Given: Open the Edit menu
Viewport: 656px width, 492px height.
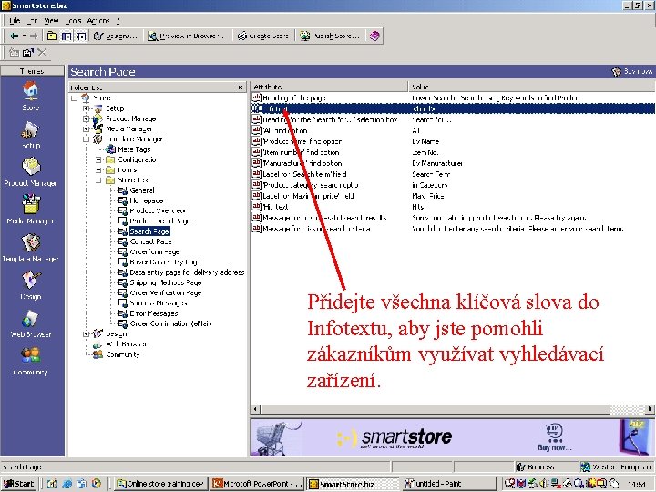Looking at the screenshot, I should coord(32,20).
